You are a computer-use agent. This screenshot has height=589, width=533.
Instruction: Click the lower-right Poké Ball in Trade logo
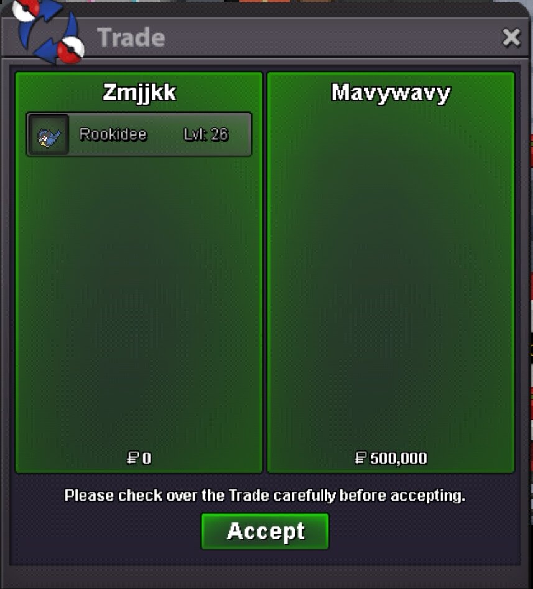[x=70, y=50]
